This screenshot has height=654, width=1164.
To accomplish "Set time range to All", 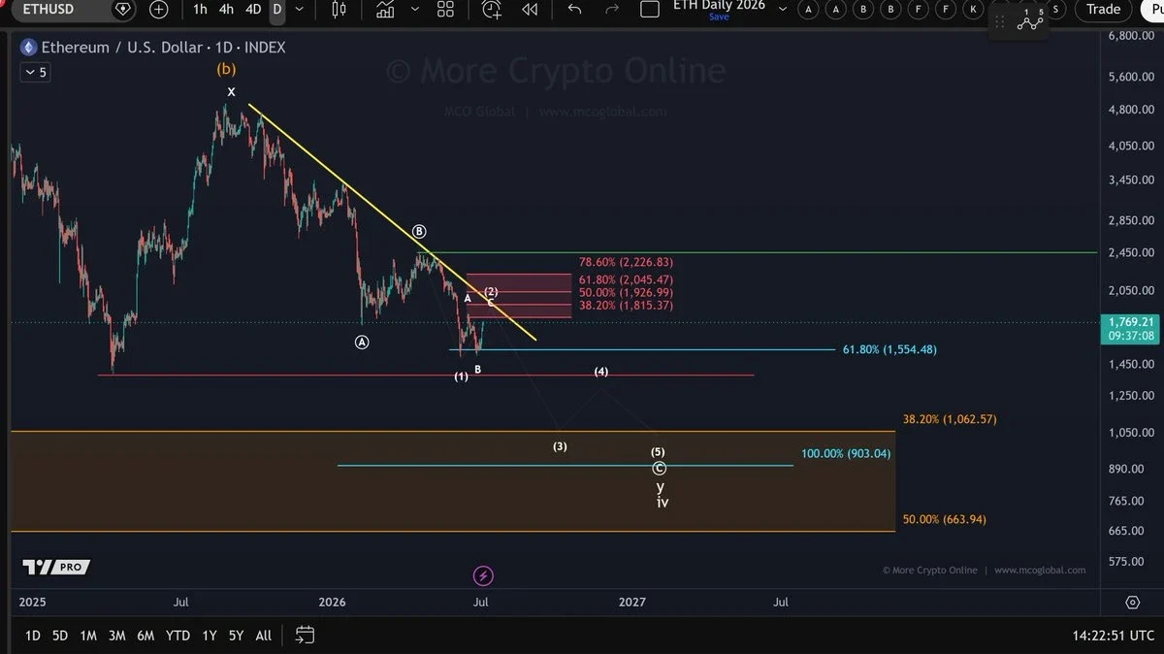I will click(263, 636).
